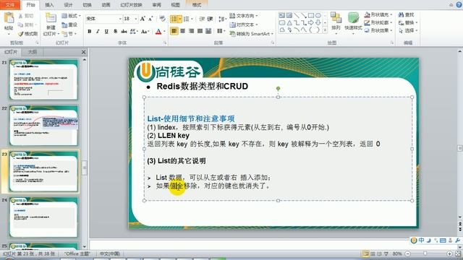
Task: Increase font size with the large A icon
Action: coord(143,19)
